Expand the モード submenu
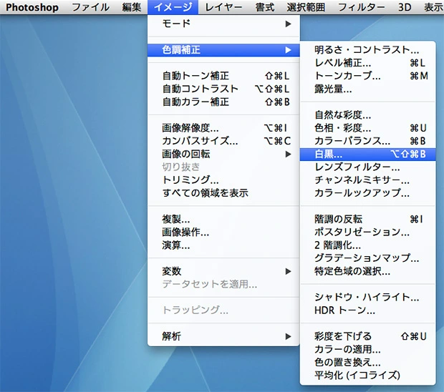 coord(223,24)
